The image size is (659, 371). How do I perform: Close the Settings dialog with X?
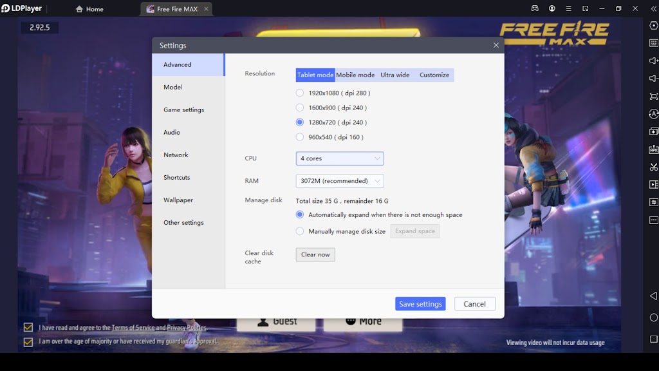coord(496,46)
